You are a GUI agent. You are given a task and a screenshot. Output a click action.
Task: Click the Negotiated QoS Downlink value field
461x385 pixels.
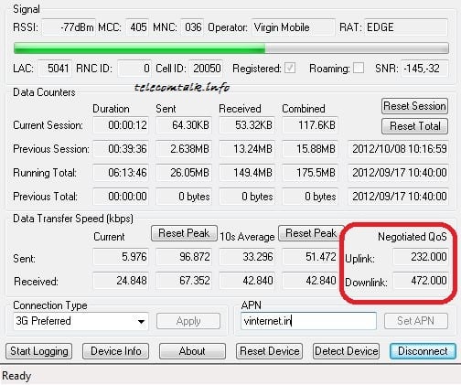[x=421, y=281]
